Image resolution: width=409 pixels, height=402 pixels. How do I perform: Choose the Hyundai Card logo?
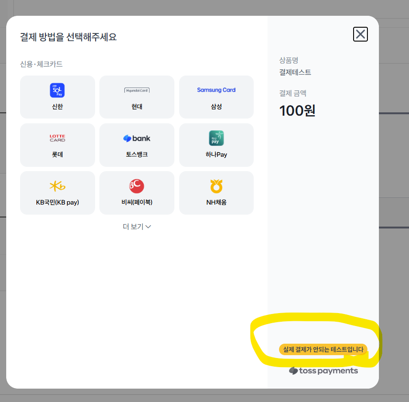(137, 90)
